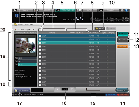The image size is (139, 107).
Task: Sort list by the Juegos column header
Action: click(x=111, y=33)
